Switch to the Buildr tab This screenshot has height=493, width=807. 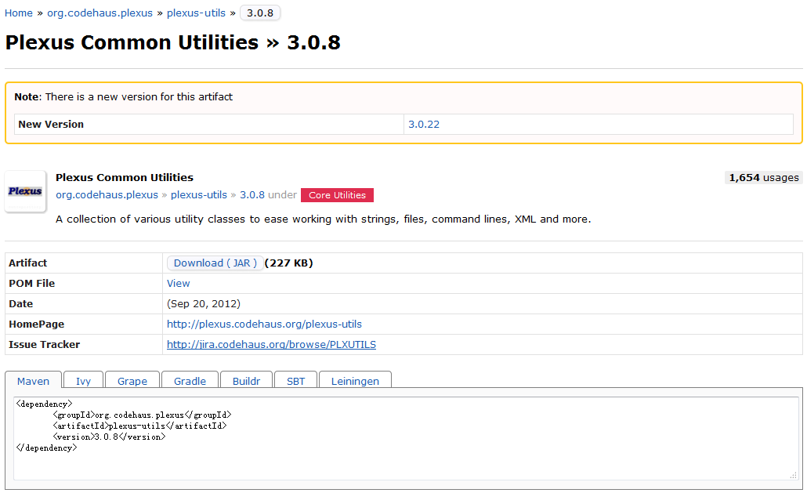(x=246, y=381)
